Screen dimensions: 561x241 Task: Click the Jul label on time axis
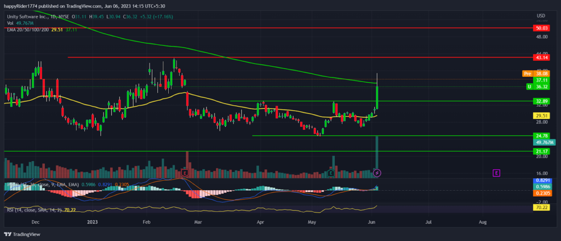428,222
